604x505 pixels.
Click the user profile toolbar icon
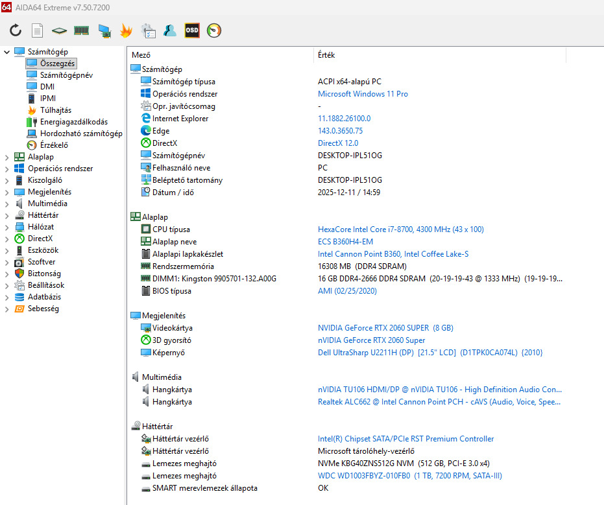[x=170, y=30]
